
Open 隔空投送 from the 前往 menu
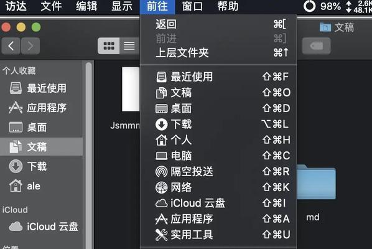(218, 171)
